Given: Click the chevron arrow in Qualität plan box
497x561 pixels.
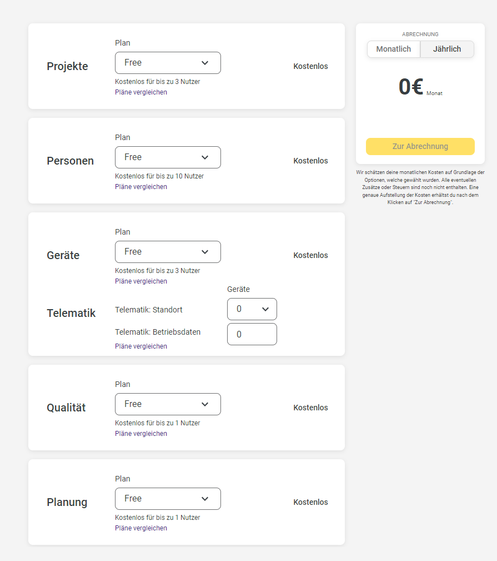Looking at the screenshot, I should click(205, 404).
